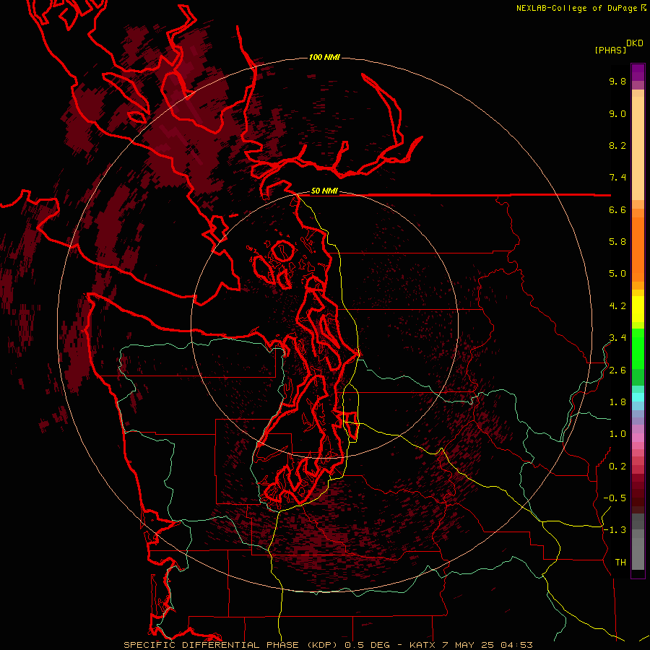Screen dimensions: 650x650
Task: Click the purple swatch at top of legend
Action: (x=638, y=72)
